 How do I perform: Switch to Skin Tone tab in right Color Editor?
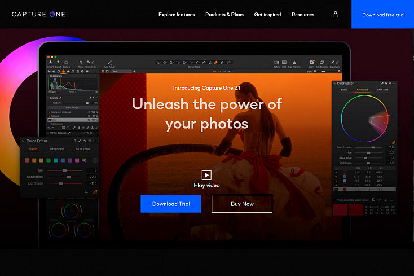(382, 90)
